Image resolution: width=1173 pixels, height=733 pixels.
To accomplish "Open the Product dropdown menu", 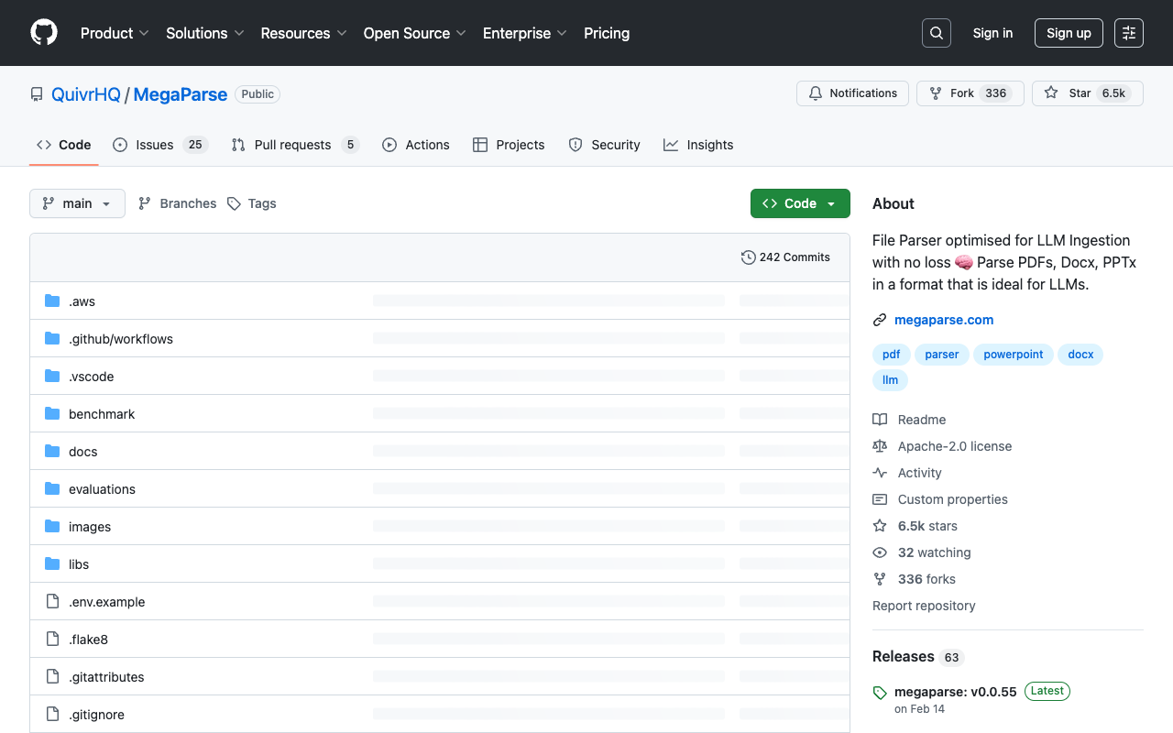I will (x=114, y=33).
